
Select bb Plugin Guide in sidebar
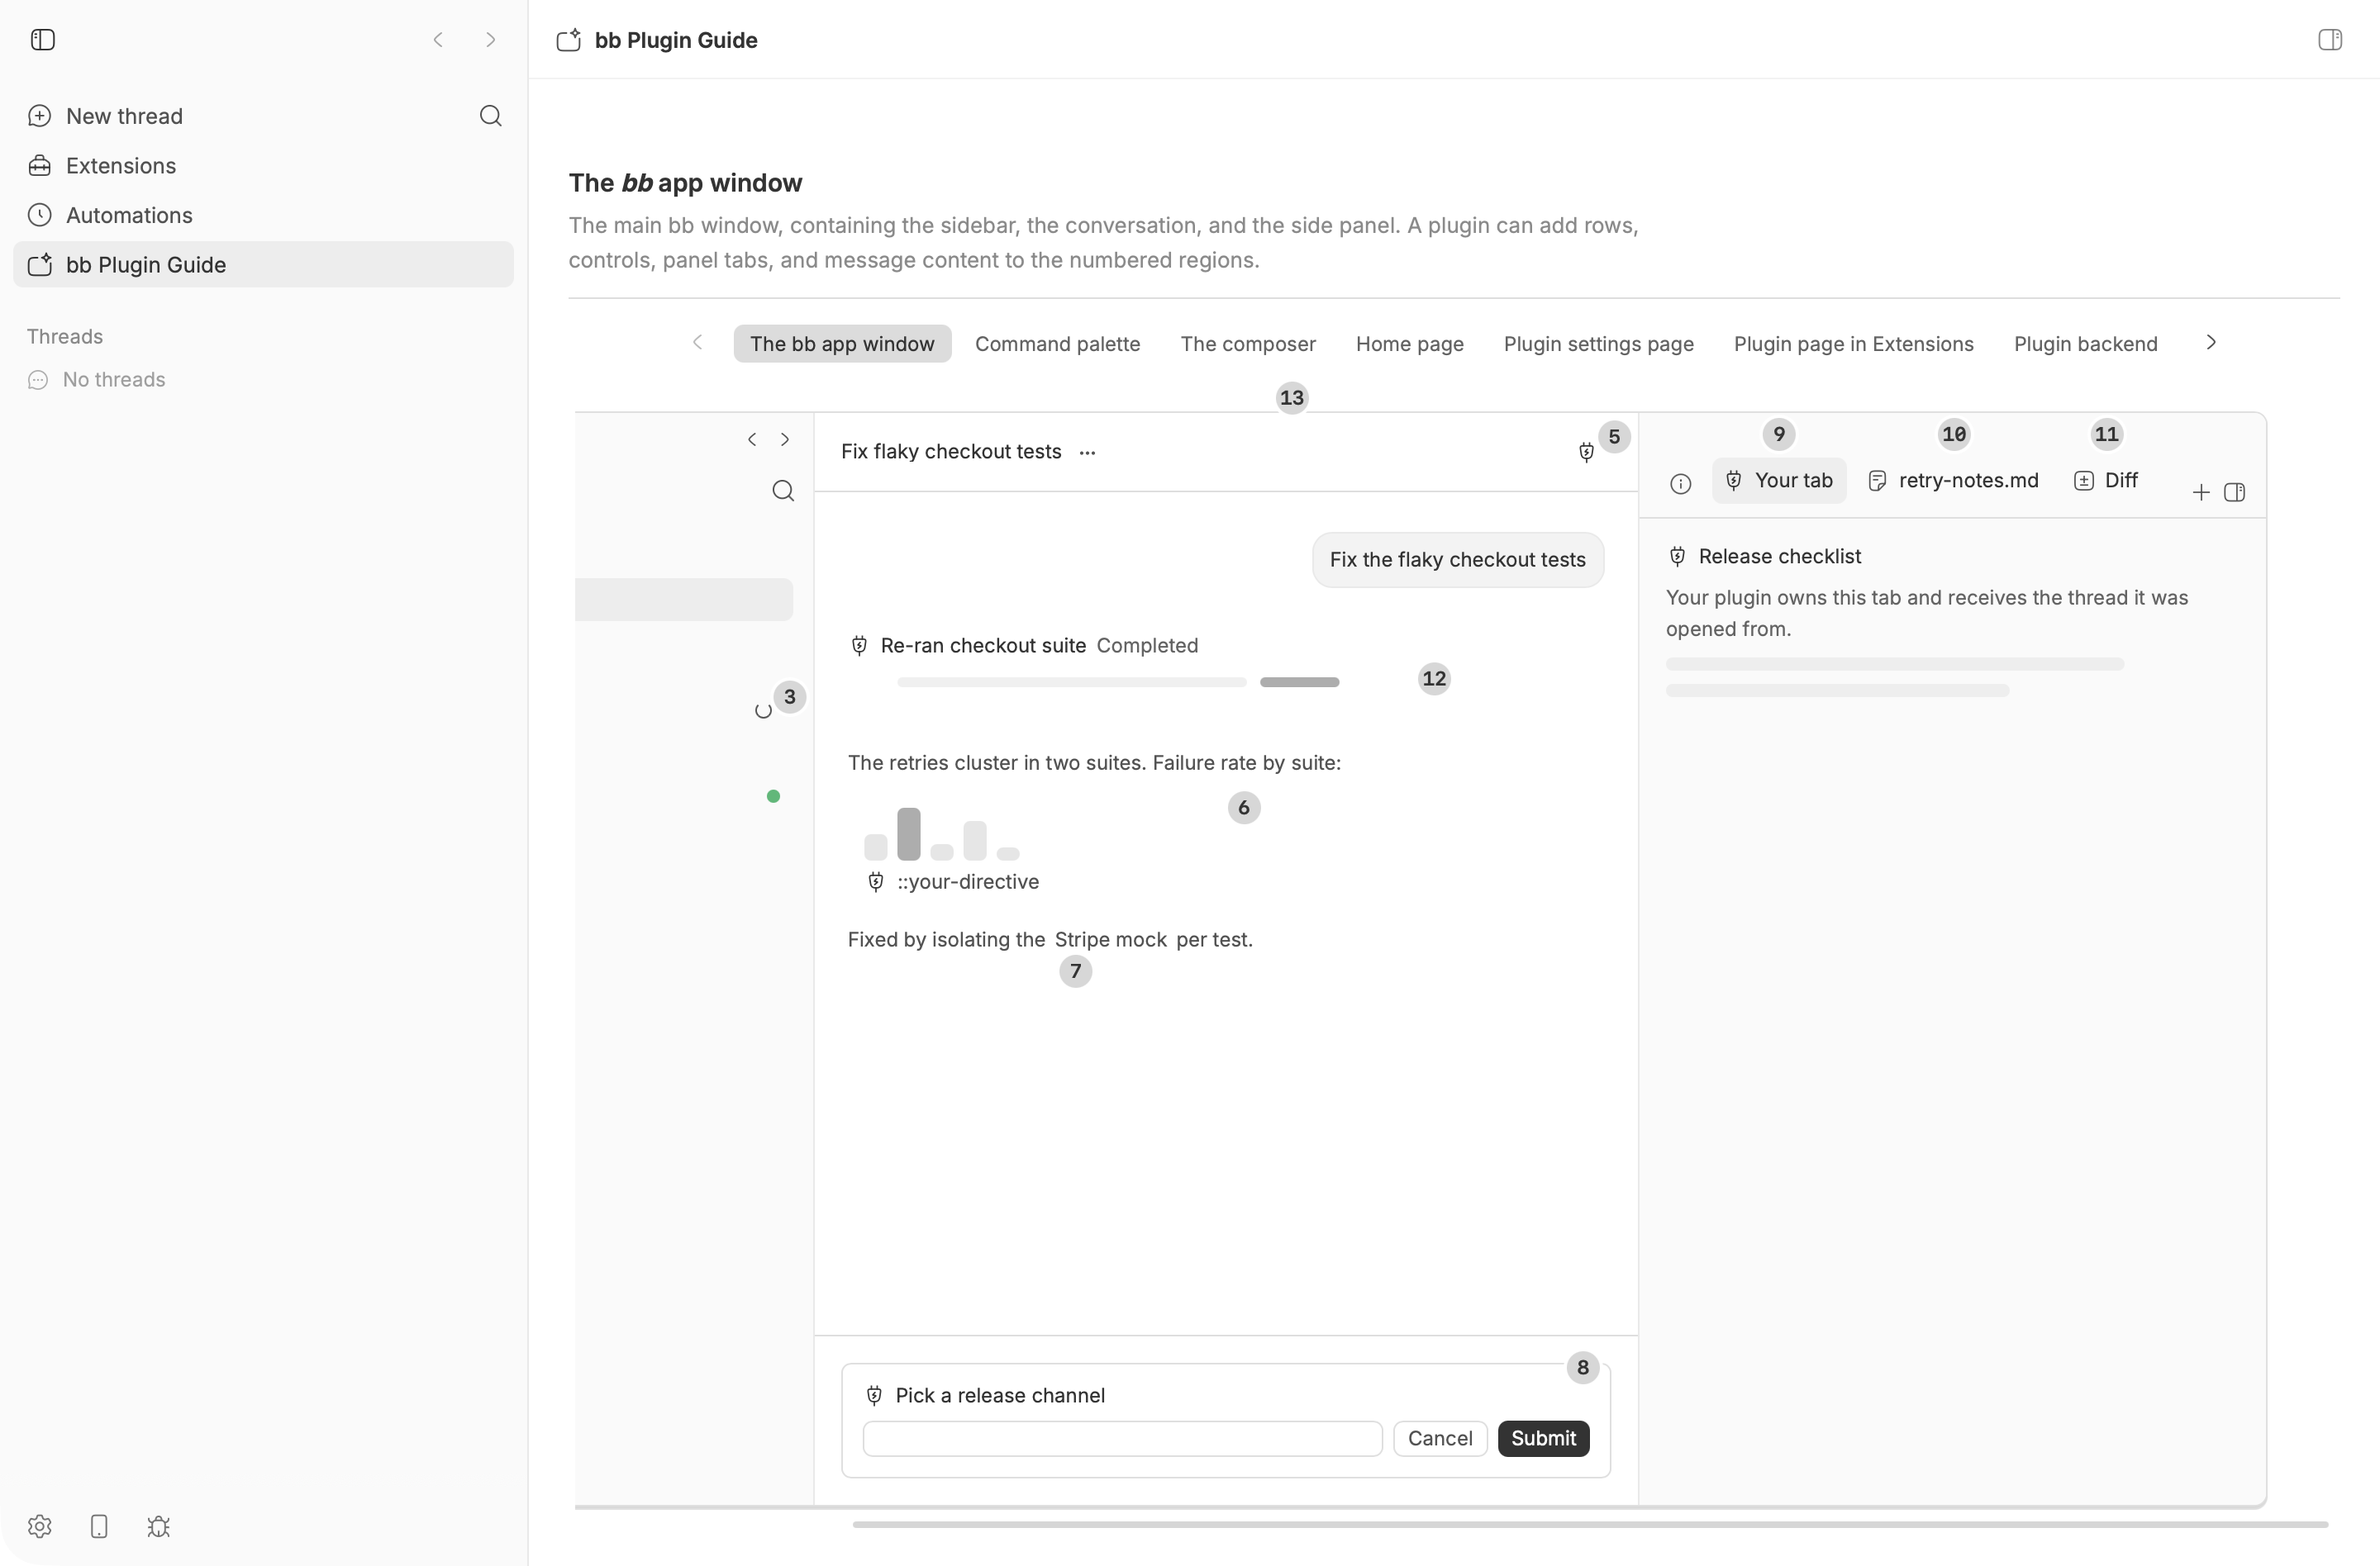click(x=263, y=265)
